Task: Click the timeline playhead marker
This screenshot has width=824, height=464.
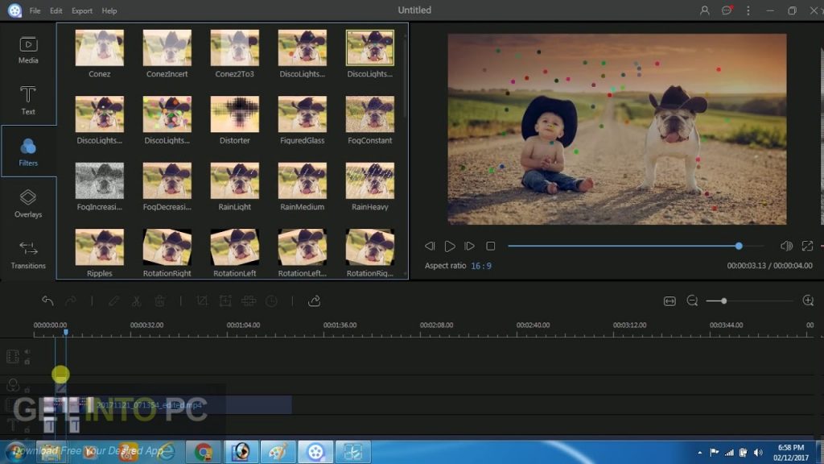Action: (x=66, y=333)
